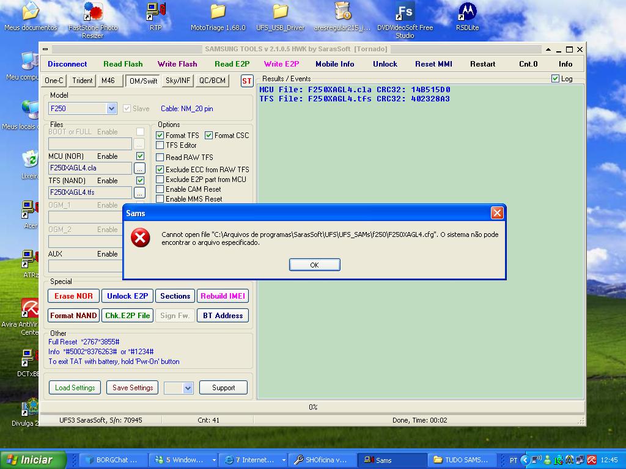Toggle TFS (NAND) Enable checkbox
The image size is (626, 469).
[x=140, y=180]
